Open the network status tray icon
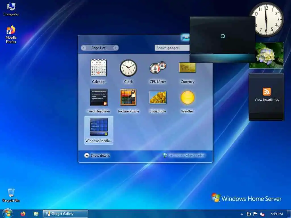 click(x=248, y=214)
